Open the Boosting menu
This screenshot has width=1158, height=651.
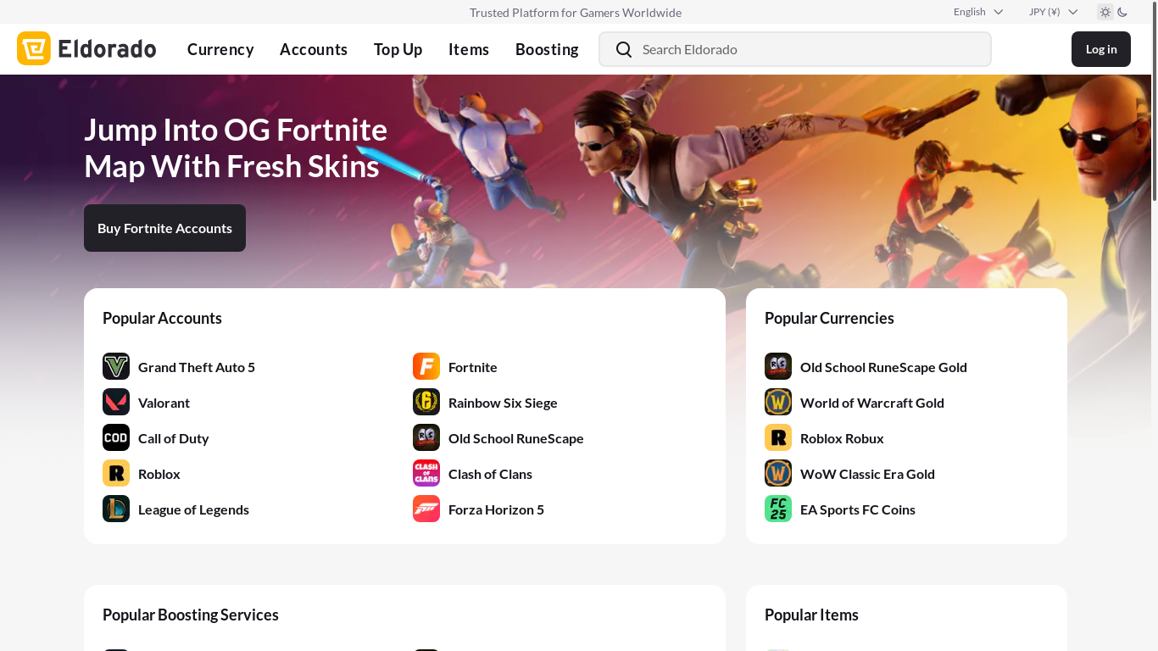coord(547,49)
